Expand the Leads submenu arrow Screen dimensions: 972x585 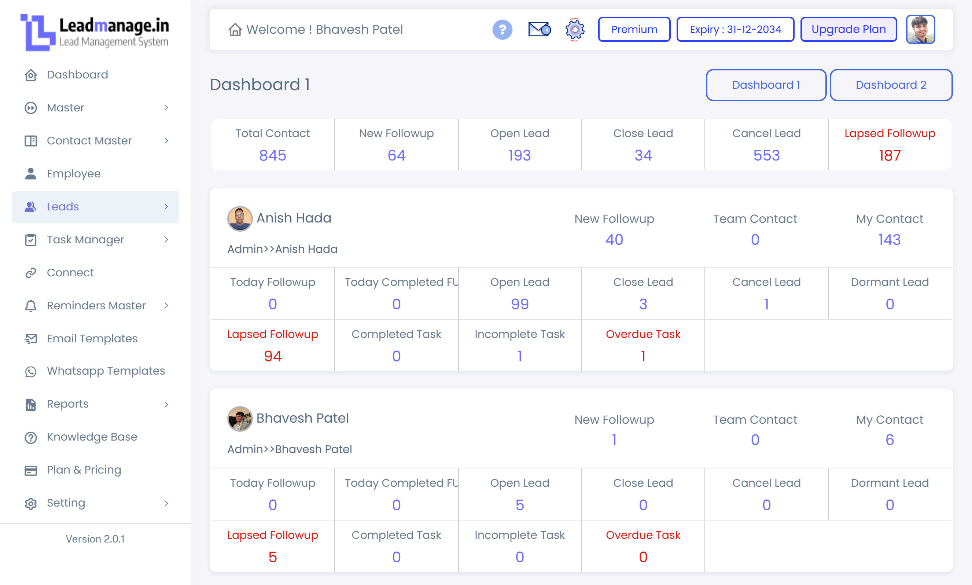pos(167,207)
